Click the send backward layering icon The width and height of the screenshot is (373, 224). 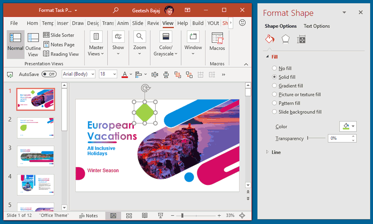(178, 75)
